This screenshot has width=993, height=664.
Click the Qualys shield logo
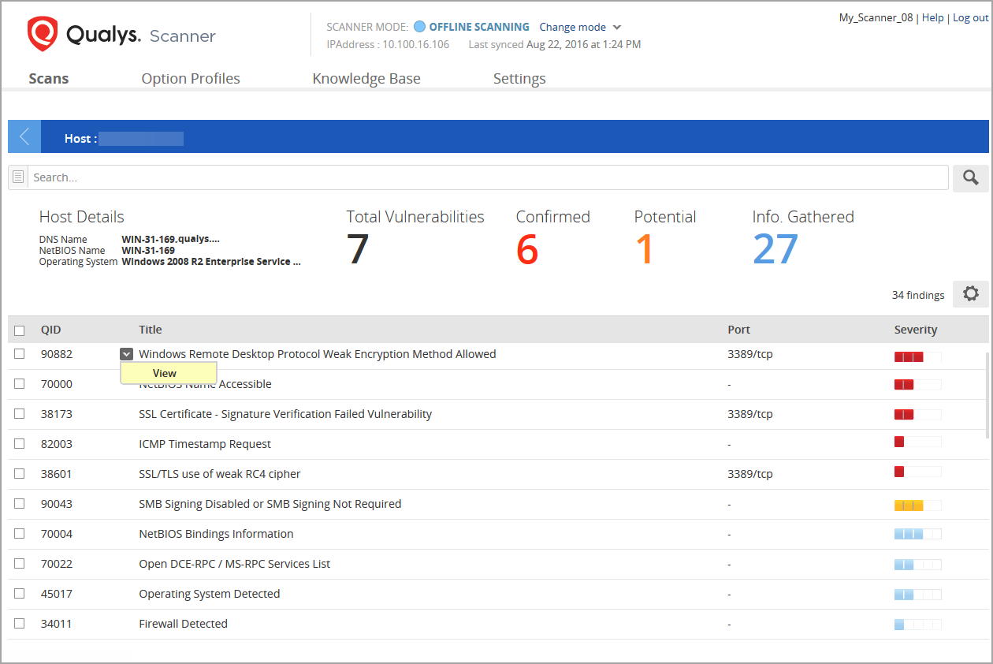[x=43, y=35]
